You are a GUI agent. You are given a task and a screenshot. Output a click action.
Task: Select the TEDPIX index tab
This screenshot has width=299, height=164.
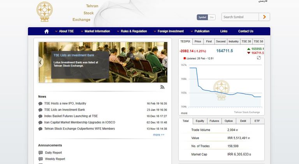tap(185, 41)
